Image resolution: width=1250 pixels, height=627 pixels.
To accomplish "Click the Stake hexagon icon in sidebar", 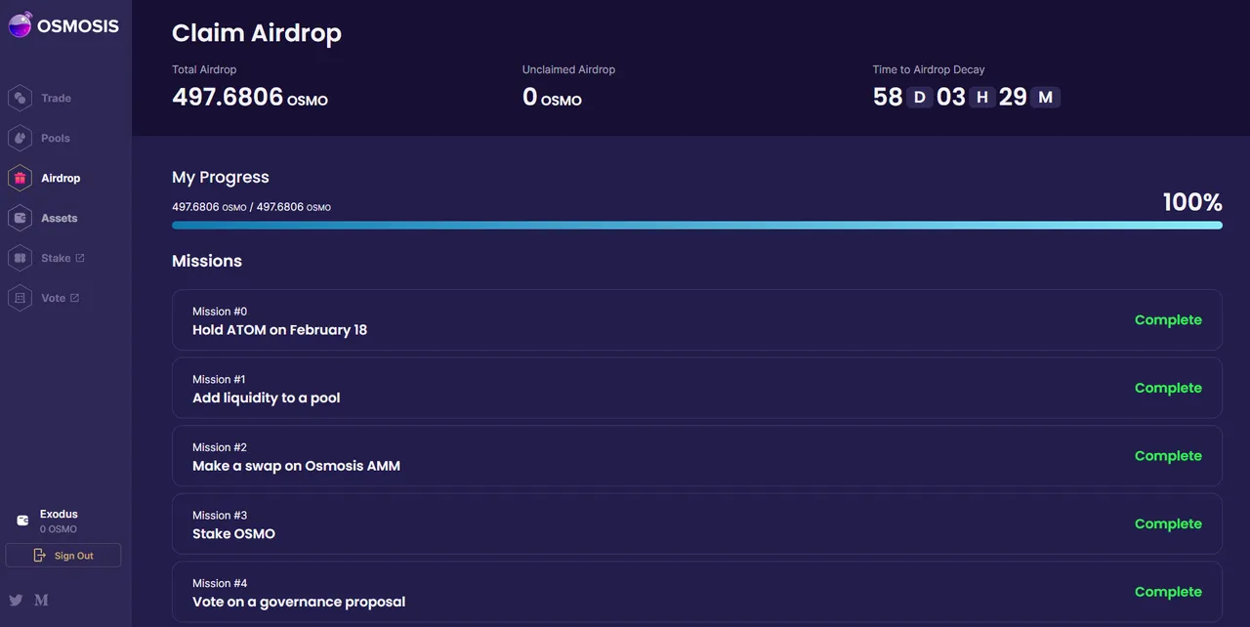I will (x=20, y=258).
